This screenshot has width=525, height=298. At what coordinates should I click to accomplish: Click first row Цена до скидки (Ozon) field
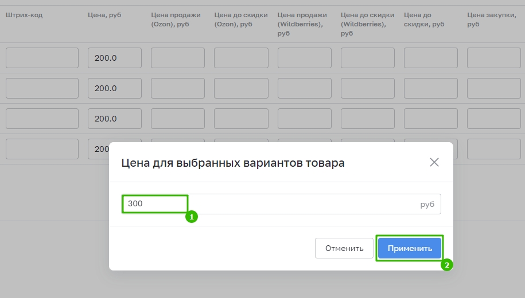pos(241,58)
